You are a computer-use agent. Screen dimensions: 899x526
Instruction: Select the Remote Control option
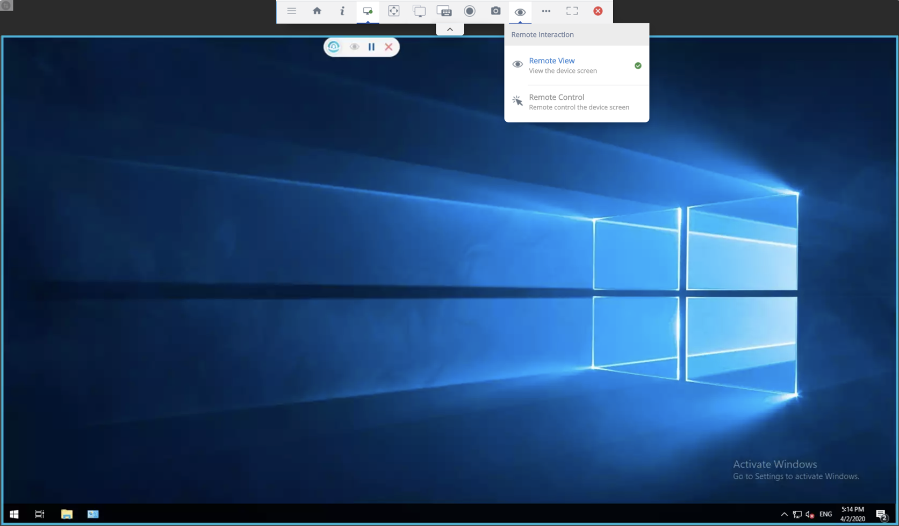[577, 102]
